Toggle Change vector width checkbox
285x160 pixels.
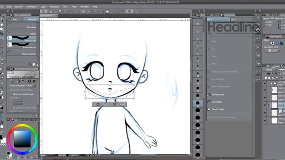tap(11, 90)
